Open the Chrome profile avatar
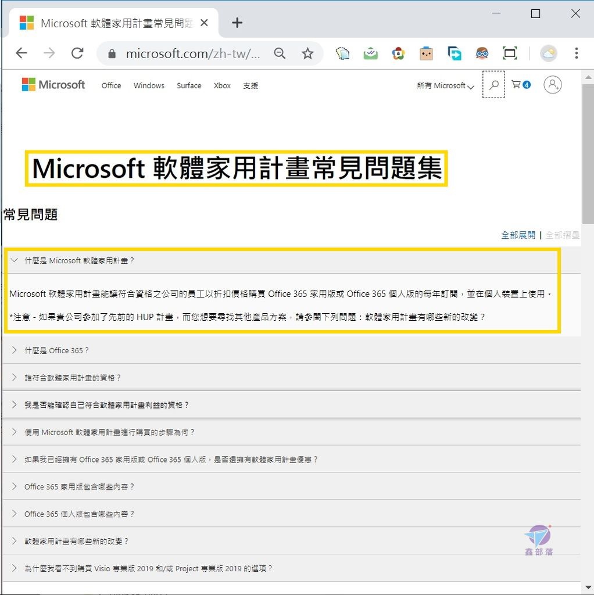This screenshot has height=595, width=594. (549, 53)
